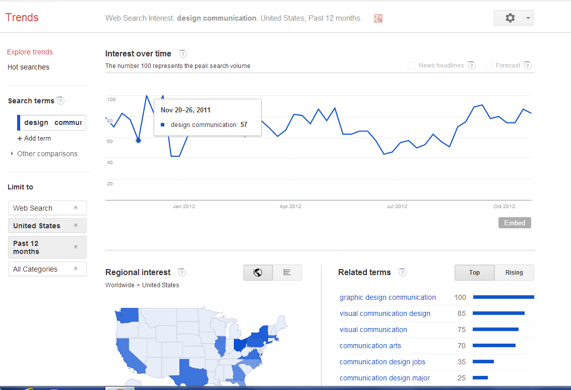Click help icon beside Interest over time
The width and height of the screenshot is (571, 390).
tap(182, 54)
